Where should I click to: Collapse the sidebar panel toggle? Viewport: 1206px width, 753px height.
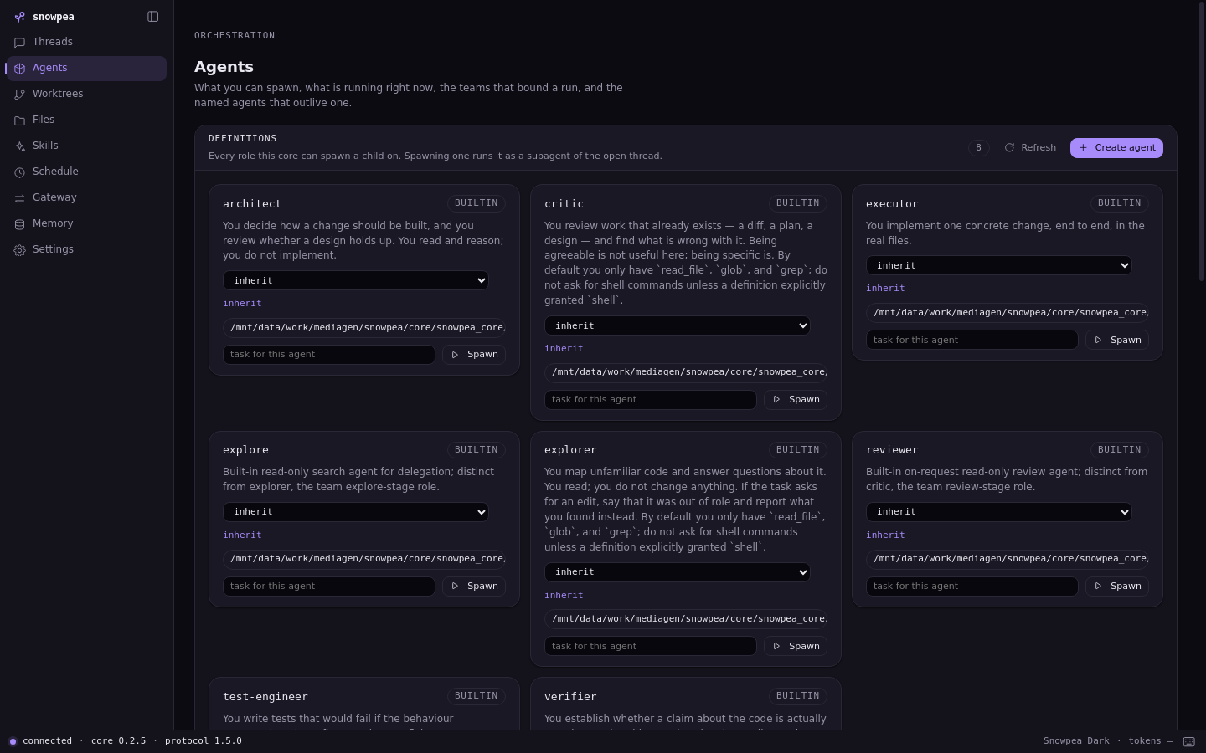point(153,17)
